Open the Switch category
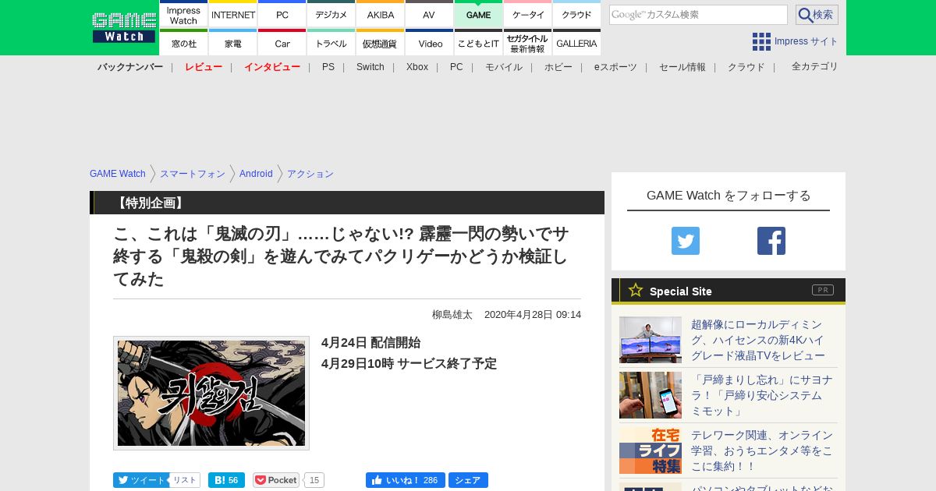936x491 pixels. click(370, 67)
